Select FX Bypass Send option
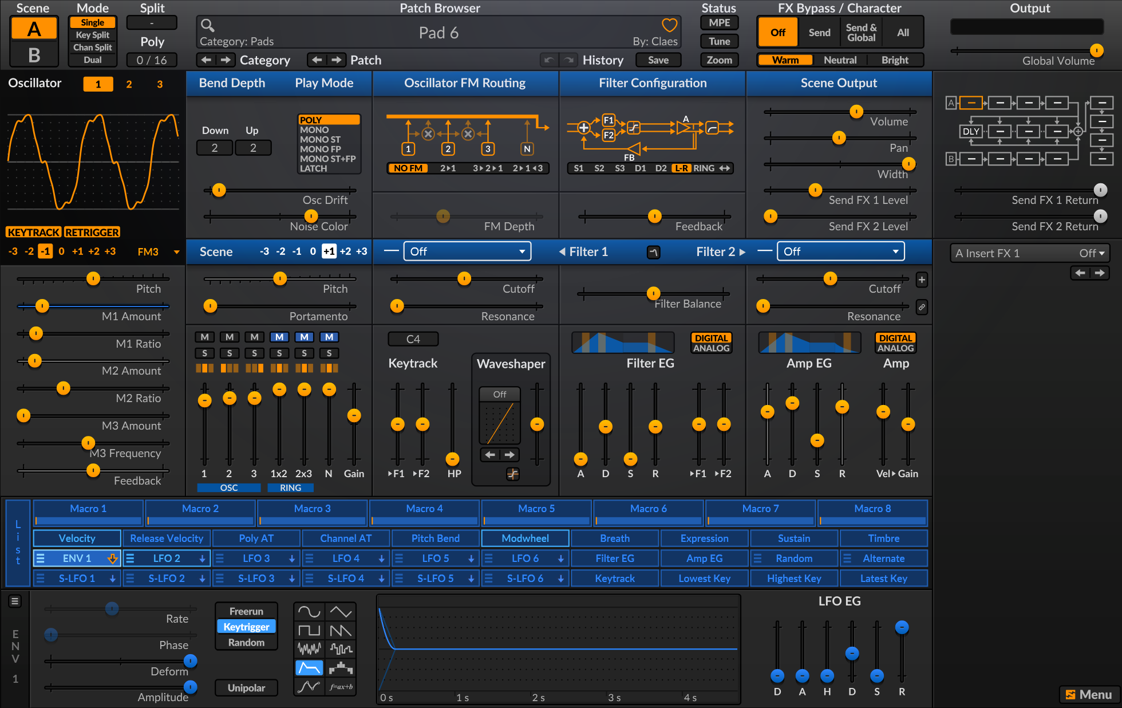 819,33
